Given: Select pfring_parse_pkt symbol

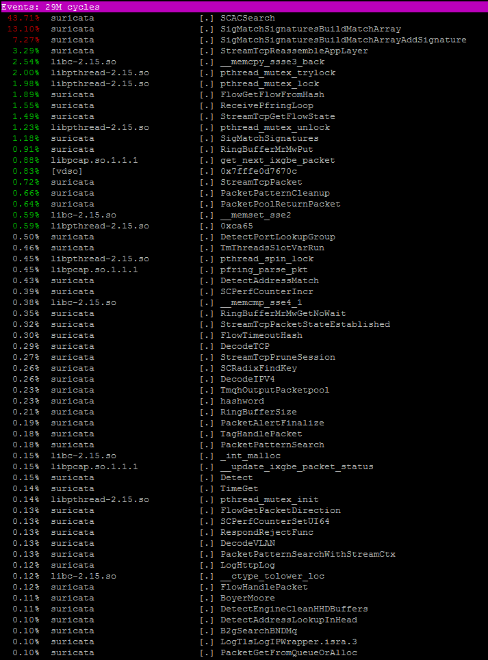Looking at the screenshot, I should click(x=264, y=269).
